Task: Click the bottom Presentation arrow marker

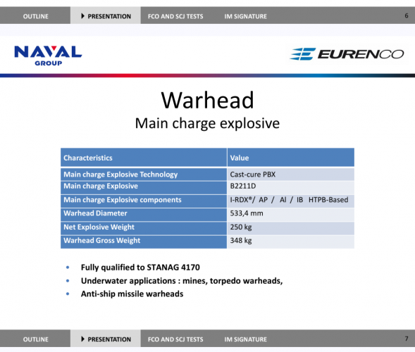Action: point(83,339)
